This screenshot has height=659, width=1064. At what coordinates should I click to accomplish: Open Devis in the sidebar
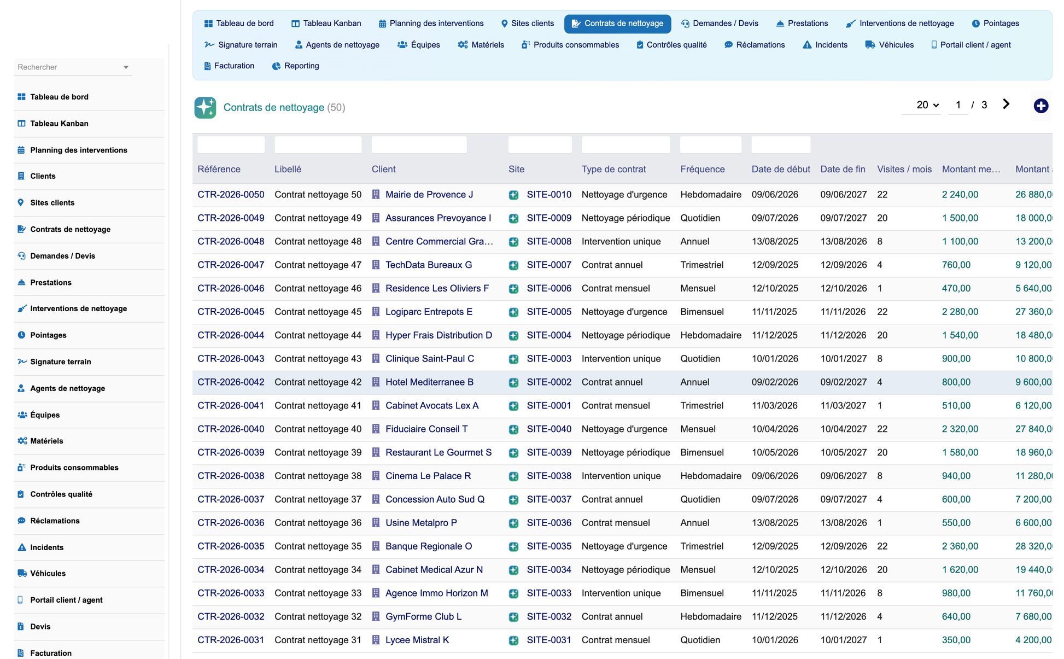point(40,627)
